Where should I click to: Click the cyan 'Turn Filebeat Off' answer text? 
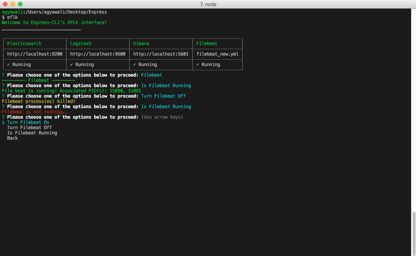(x=163, y=96)
